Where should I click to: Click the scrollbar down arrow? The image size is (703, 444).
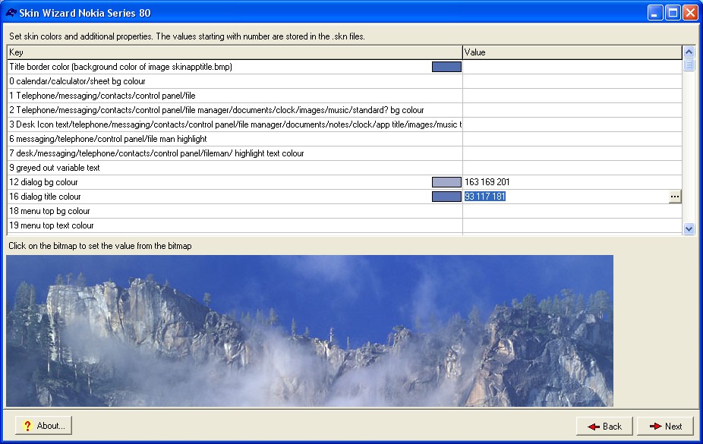(689, 229)
